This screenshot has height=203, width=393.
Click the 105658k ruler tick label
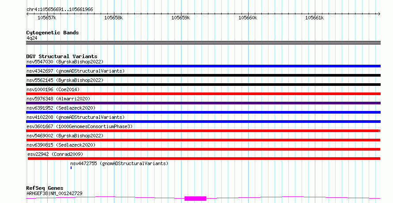click(113, 18)
